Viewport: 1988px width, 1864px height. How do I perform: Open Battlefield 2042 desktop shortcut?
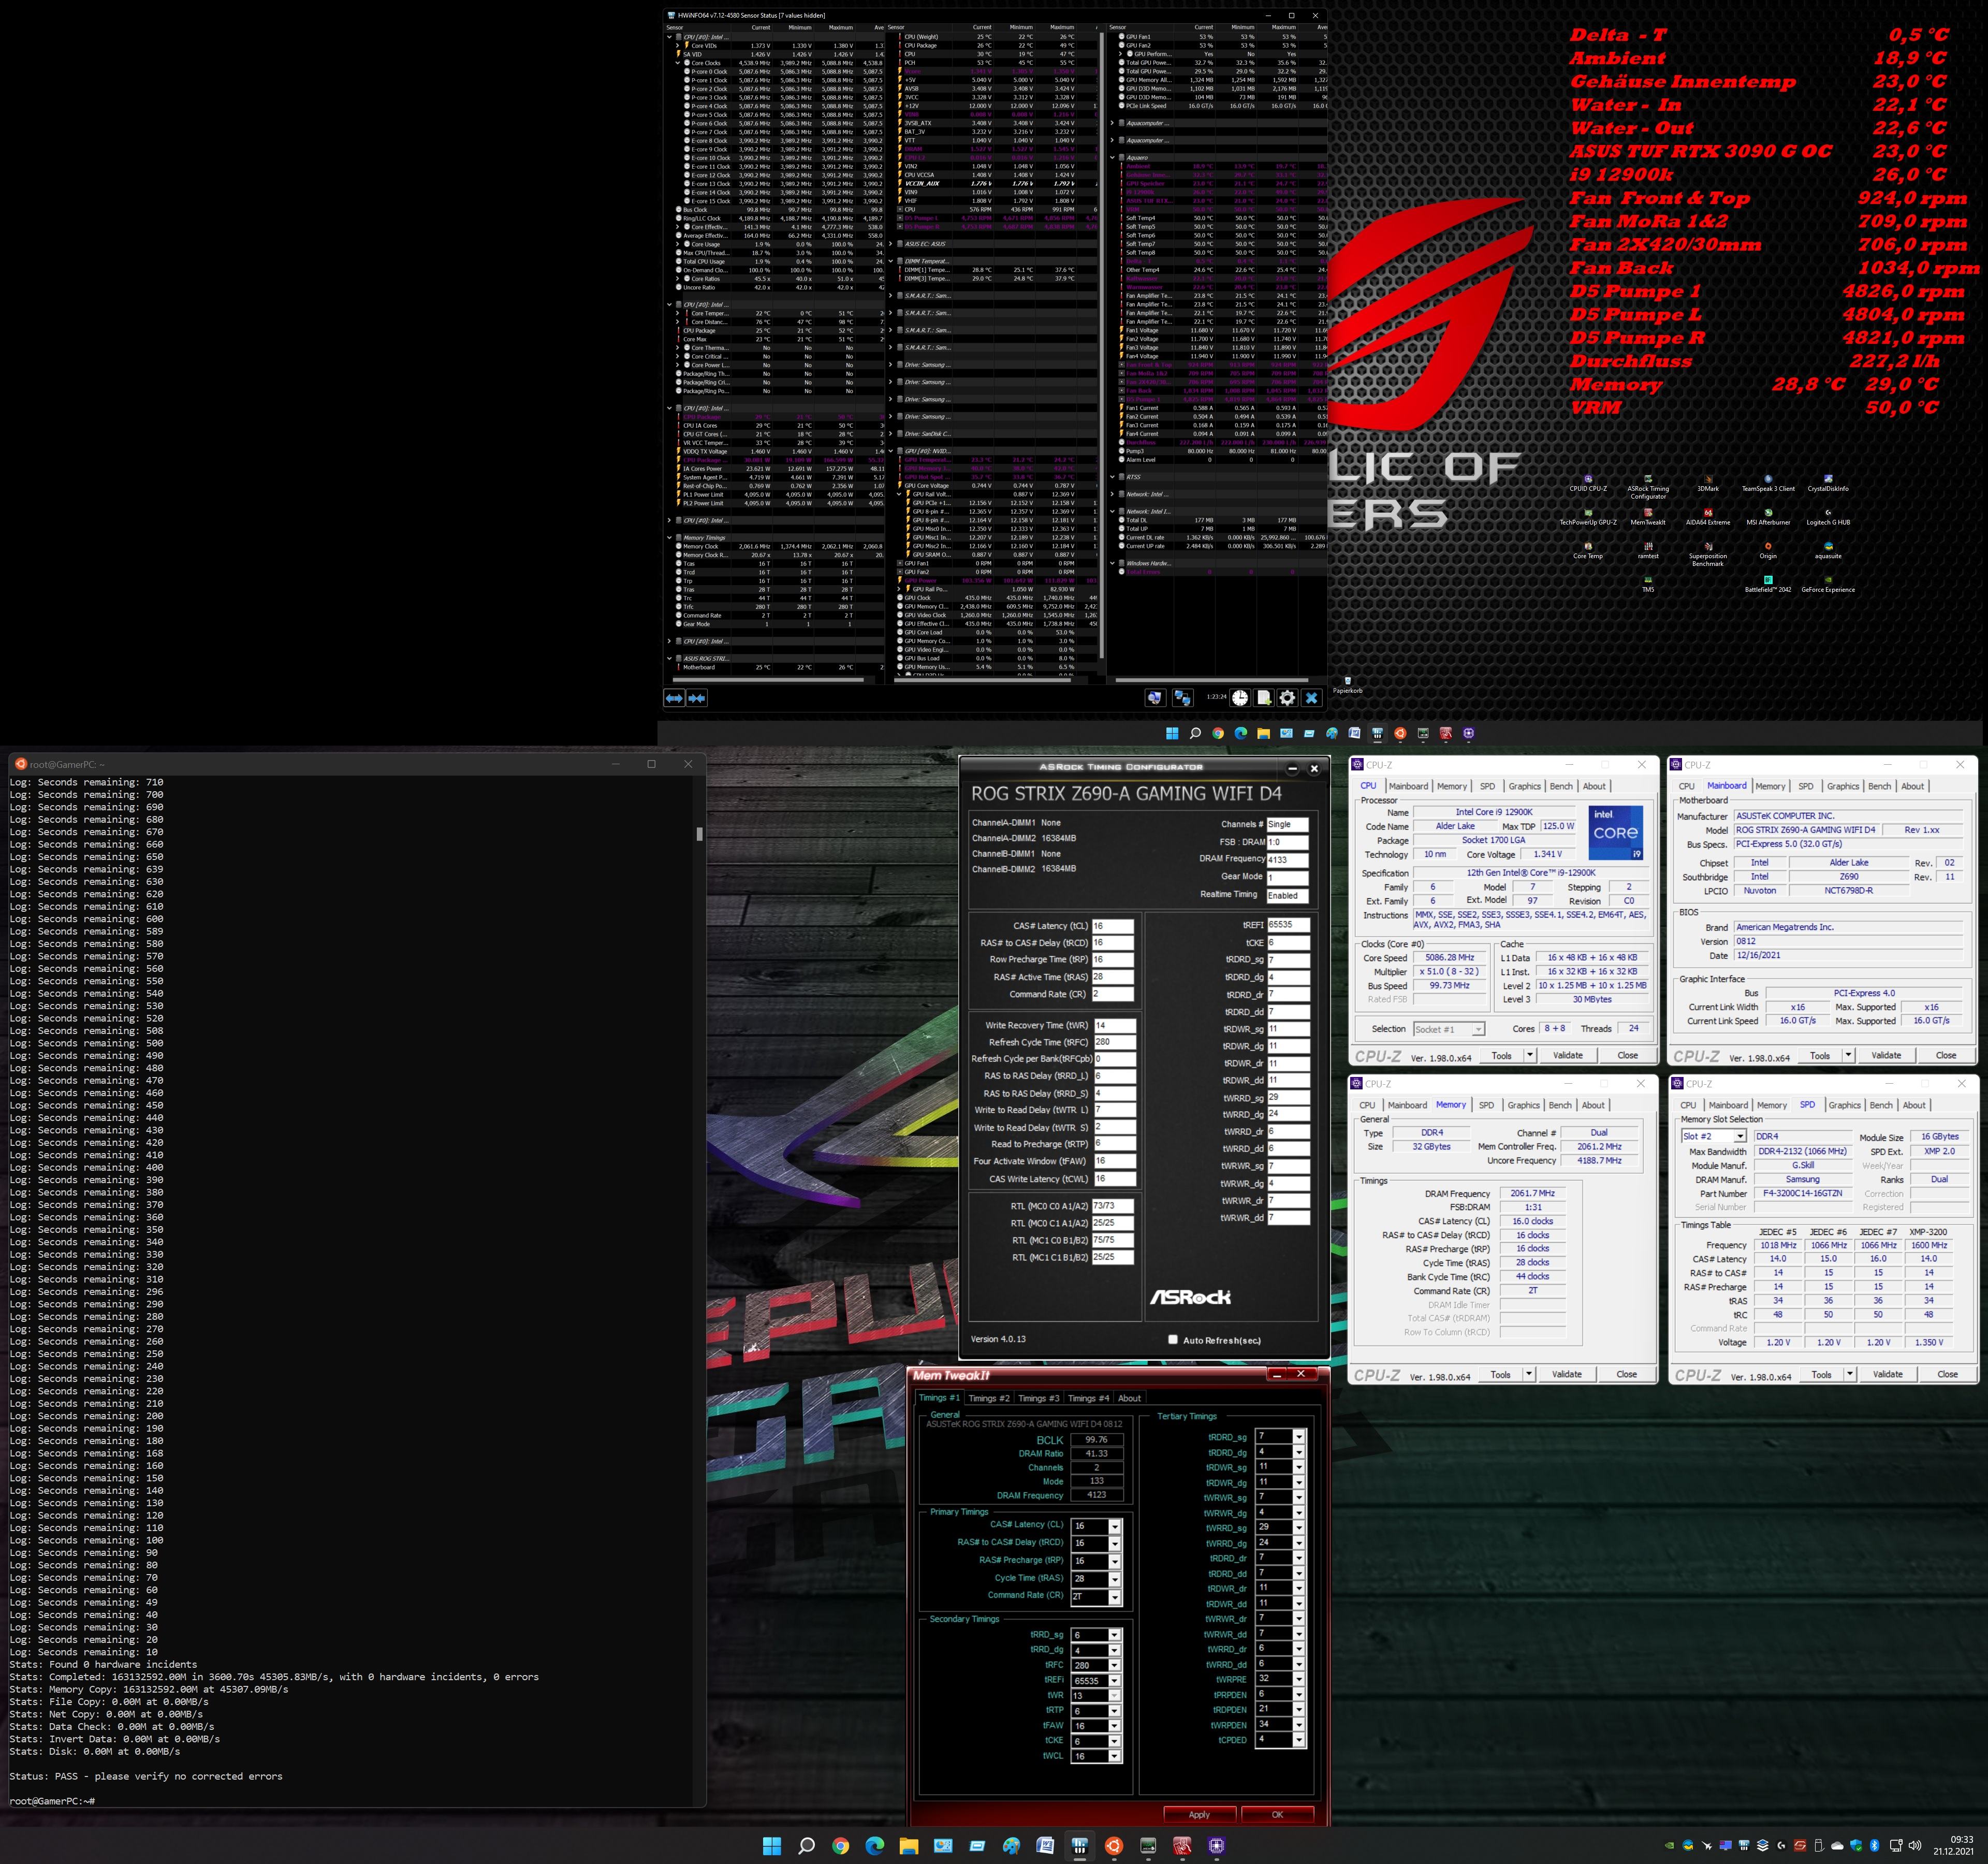(1768, 584)
